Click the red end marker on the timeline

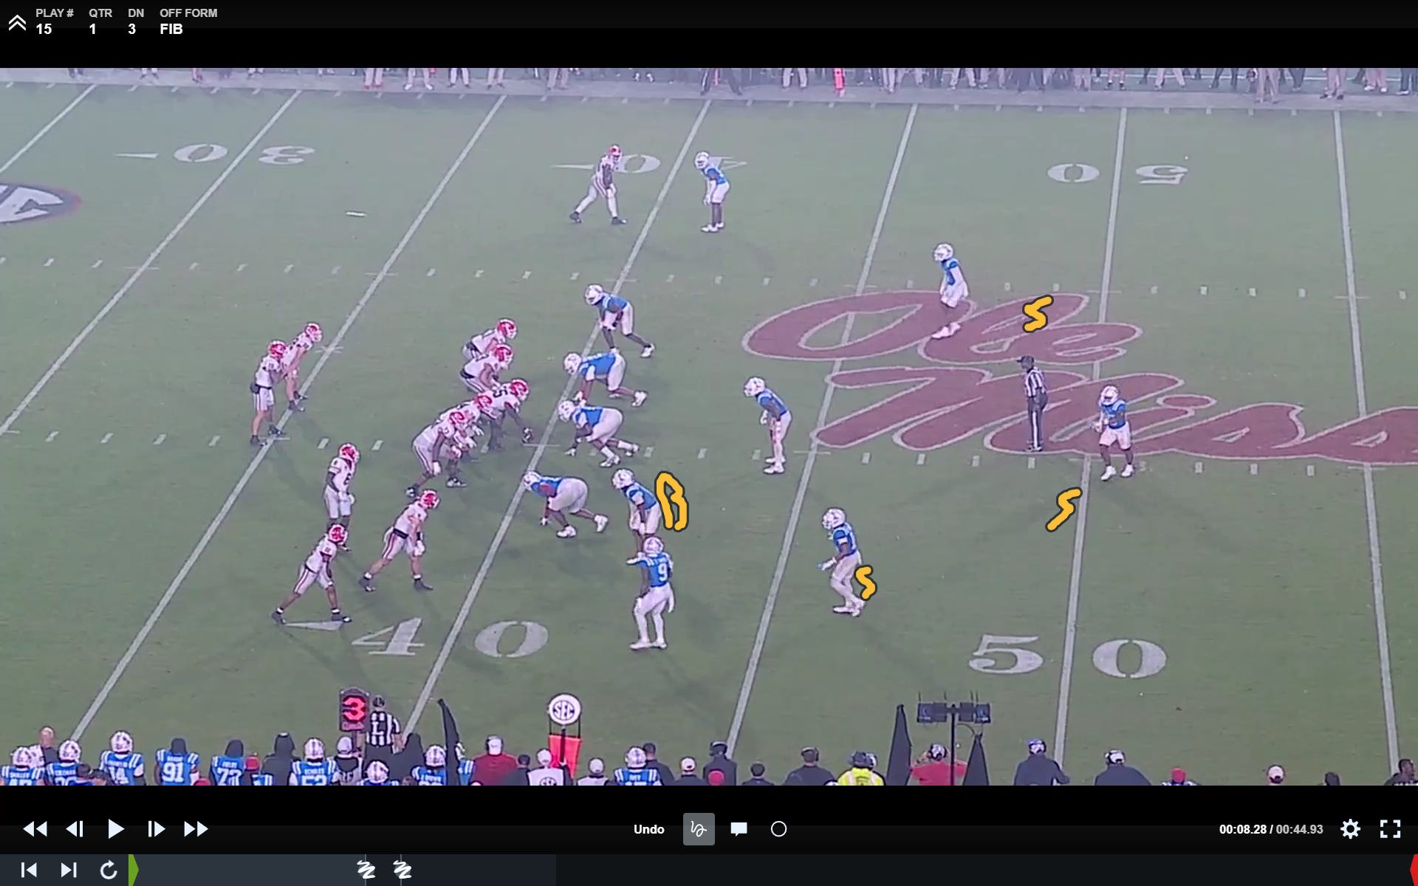[1414, 870]
